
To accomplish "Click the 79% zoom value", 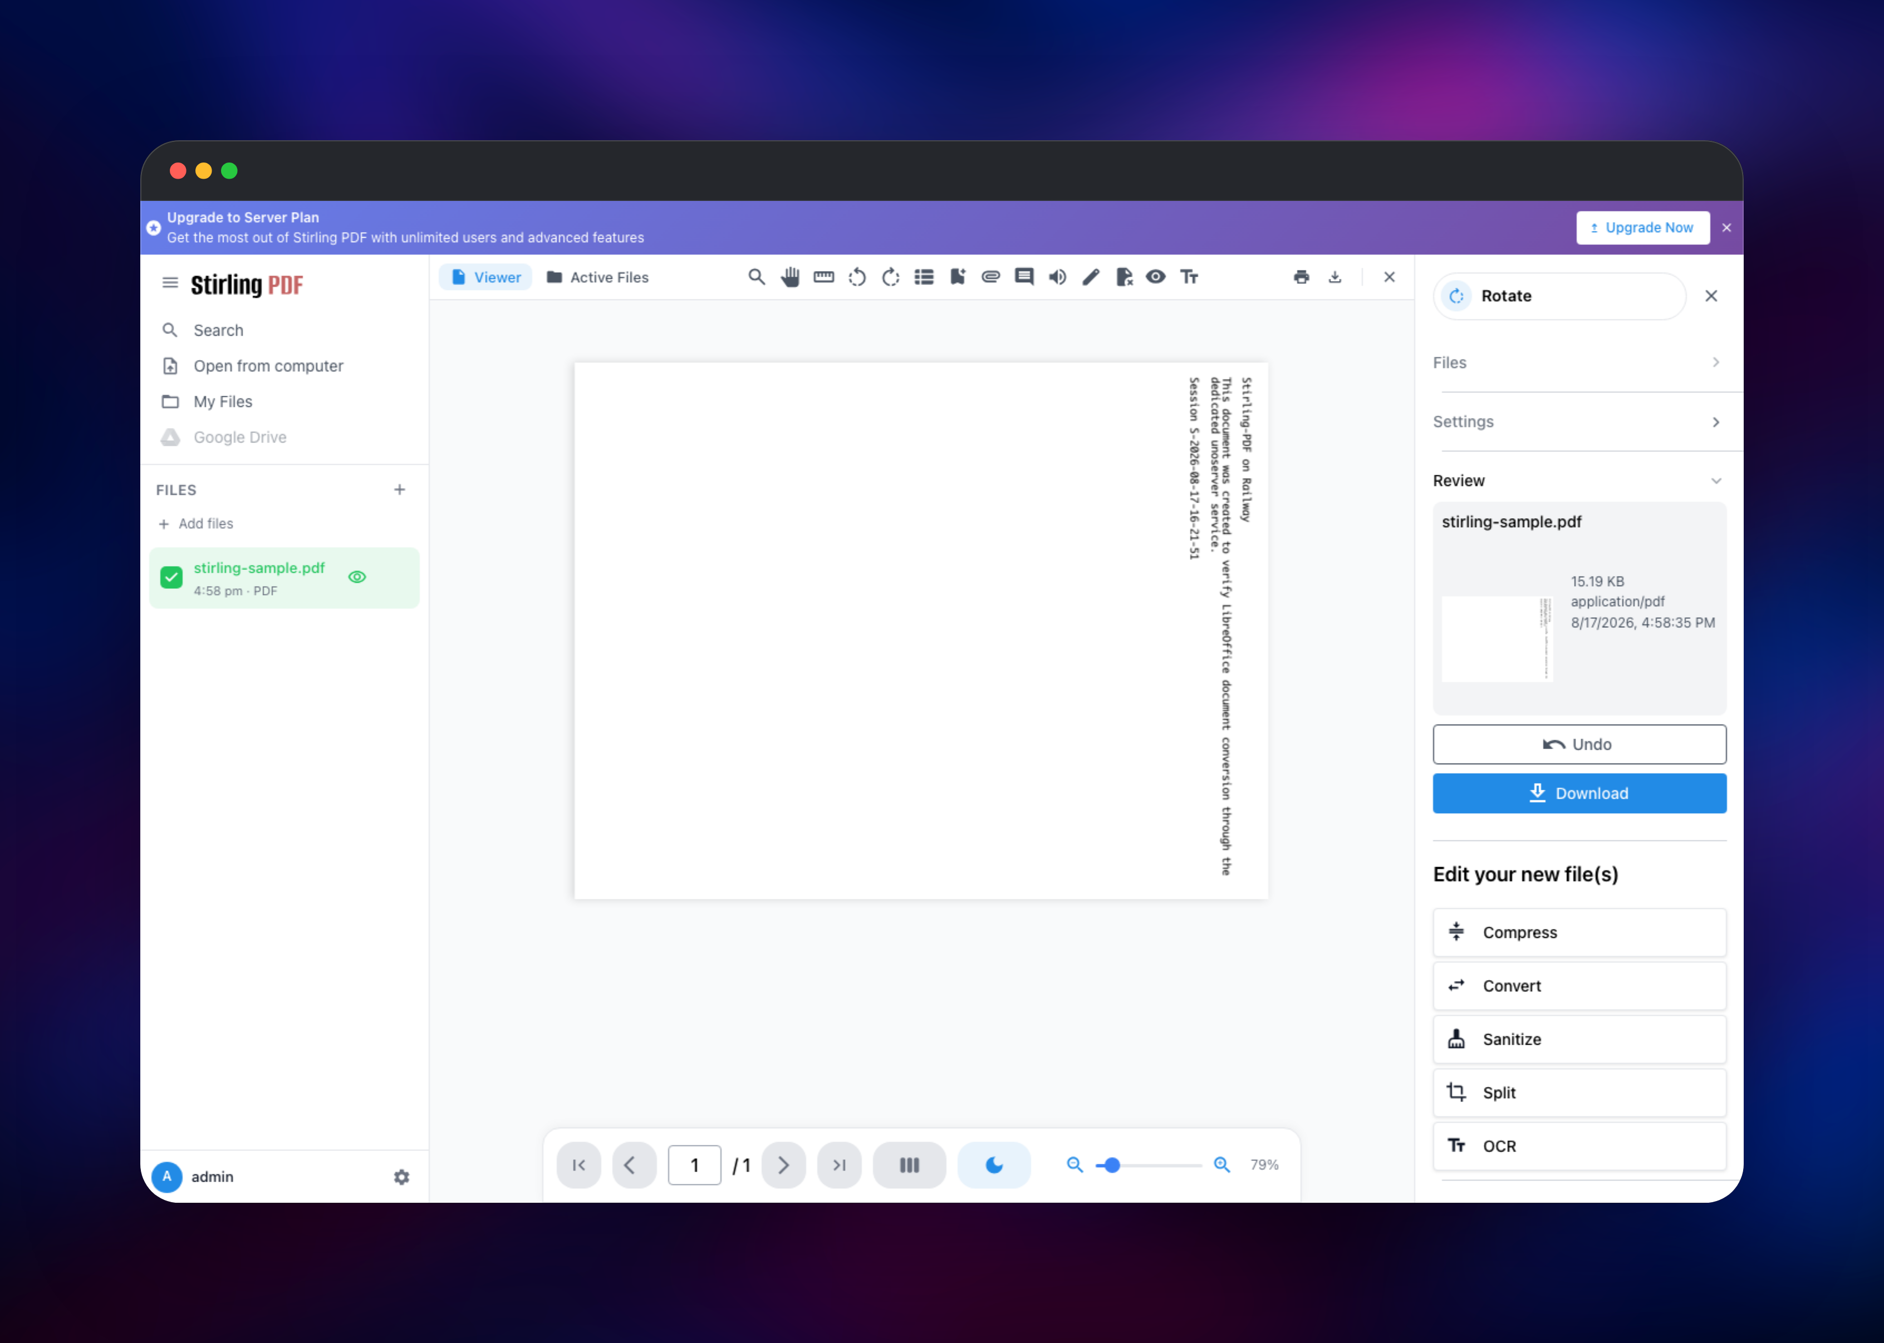I will coord(1264,1164).
